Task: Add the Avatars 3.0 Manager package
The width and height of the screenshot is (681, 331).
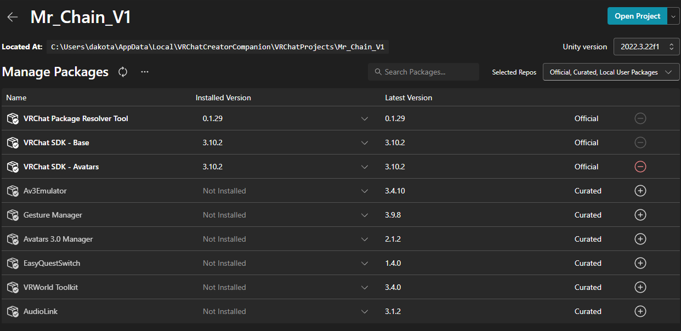Action: 640,239
